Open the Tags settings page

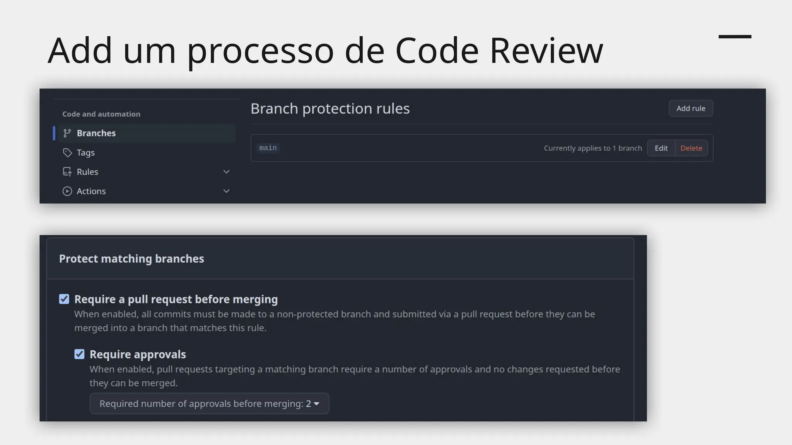click(x=147, y=153)
